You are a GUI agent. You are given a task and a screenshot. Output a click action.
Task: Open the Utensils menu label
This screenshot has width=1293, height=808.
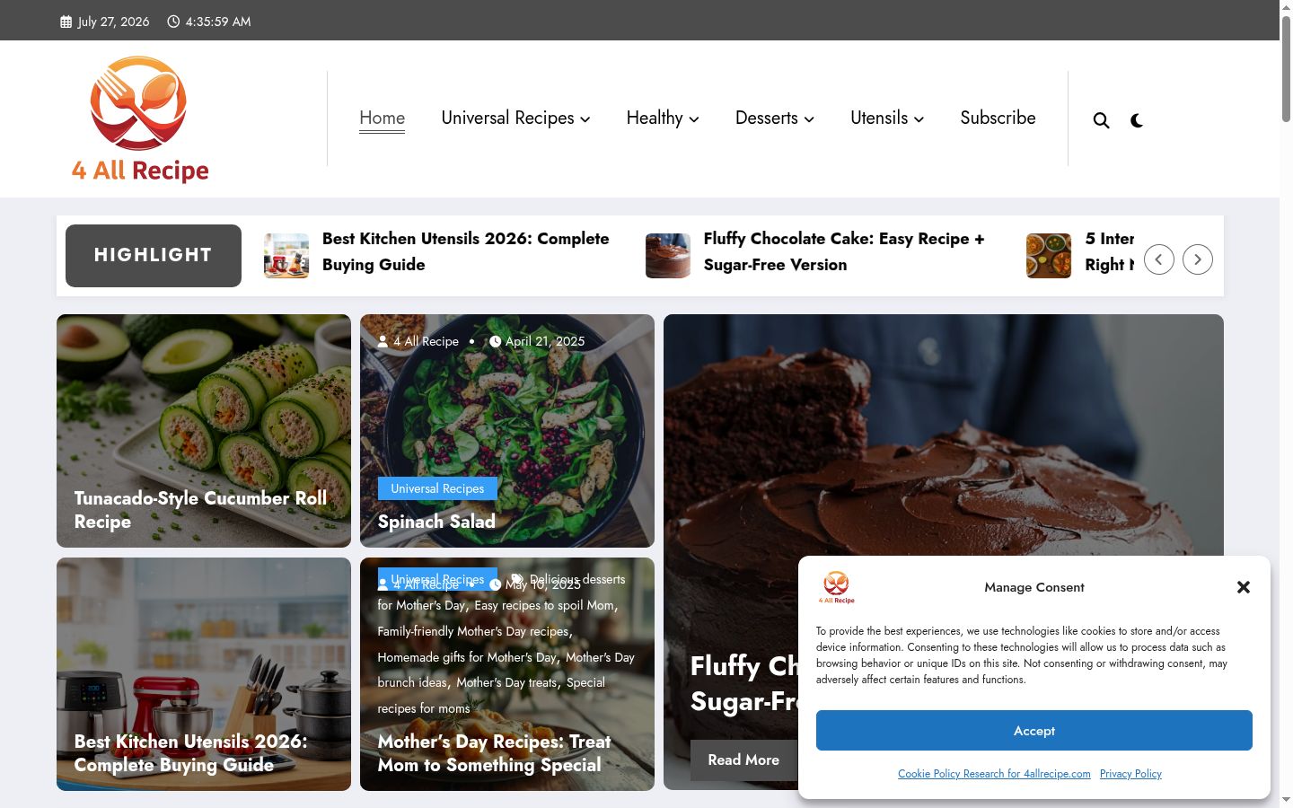click(879, 119)
